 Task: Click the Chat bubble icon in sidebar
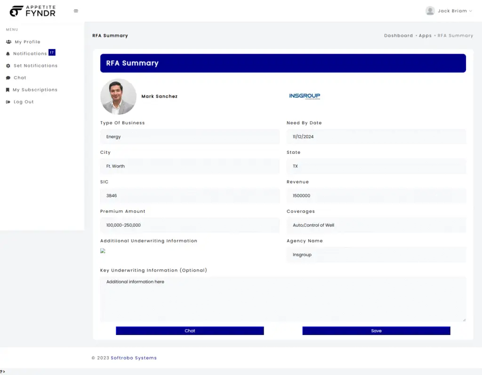[x=8, y=78]
